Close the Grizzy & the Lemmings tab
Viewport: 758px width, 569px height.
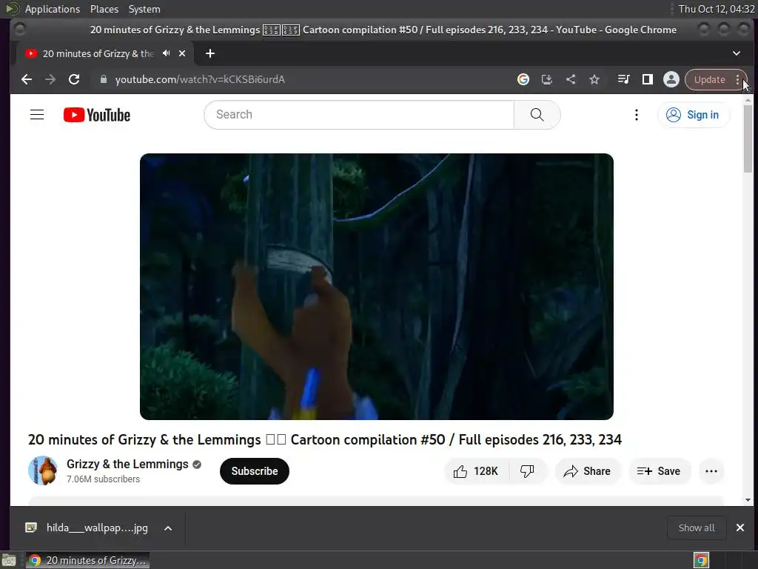(182, 53)
